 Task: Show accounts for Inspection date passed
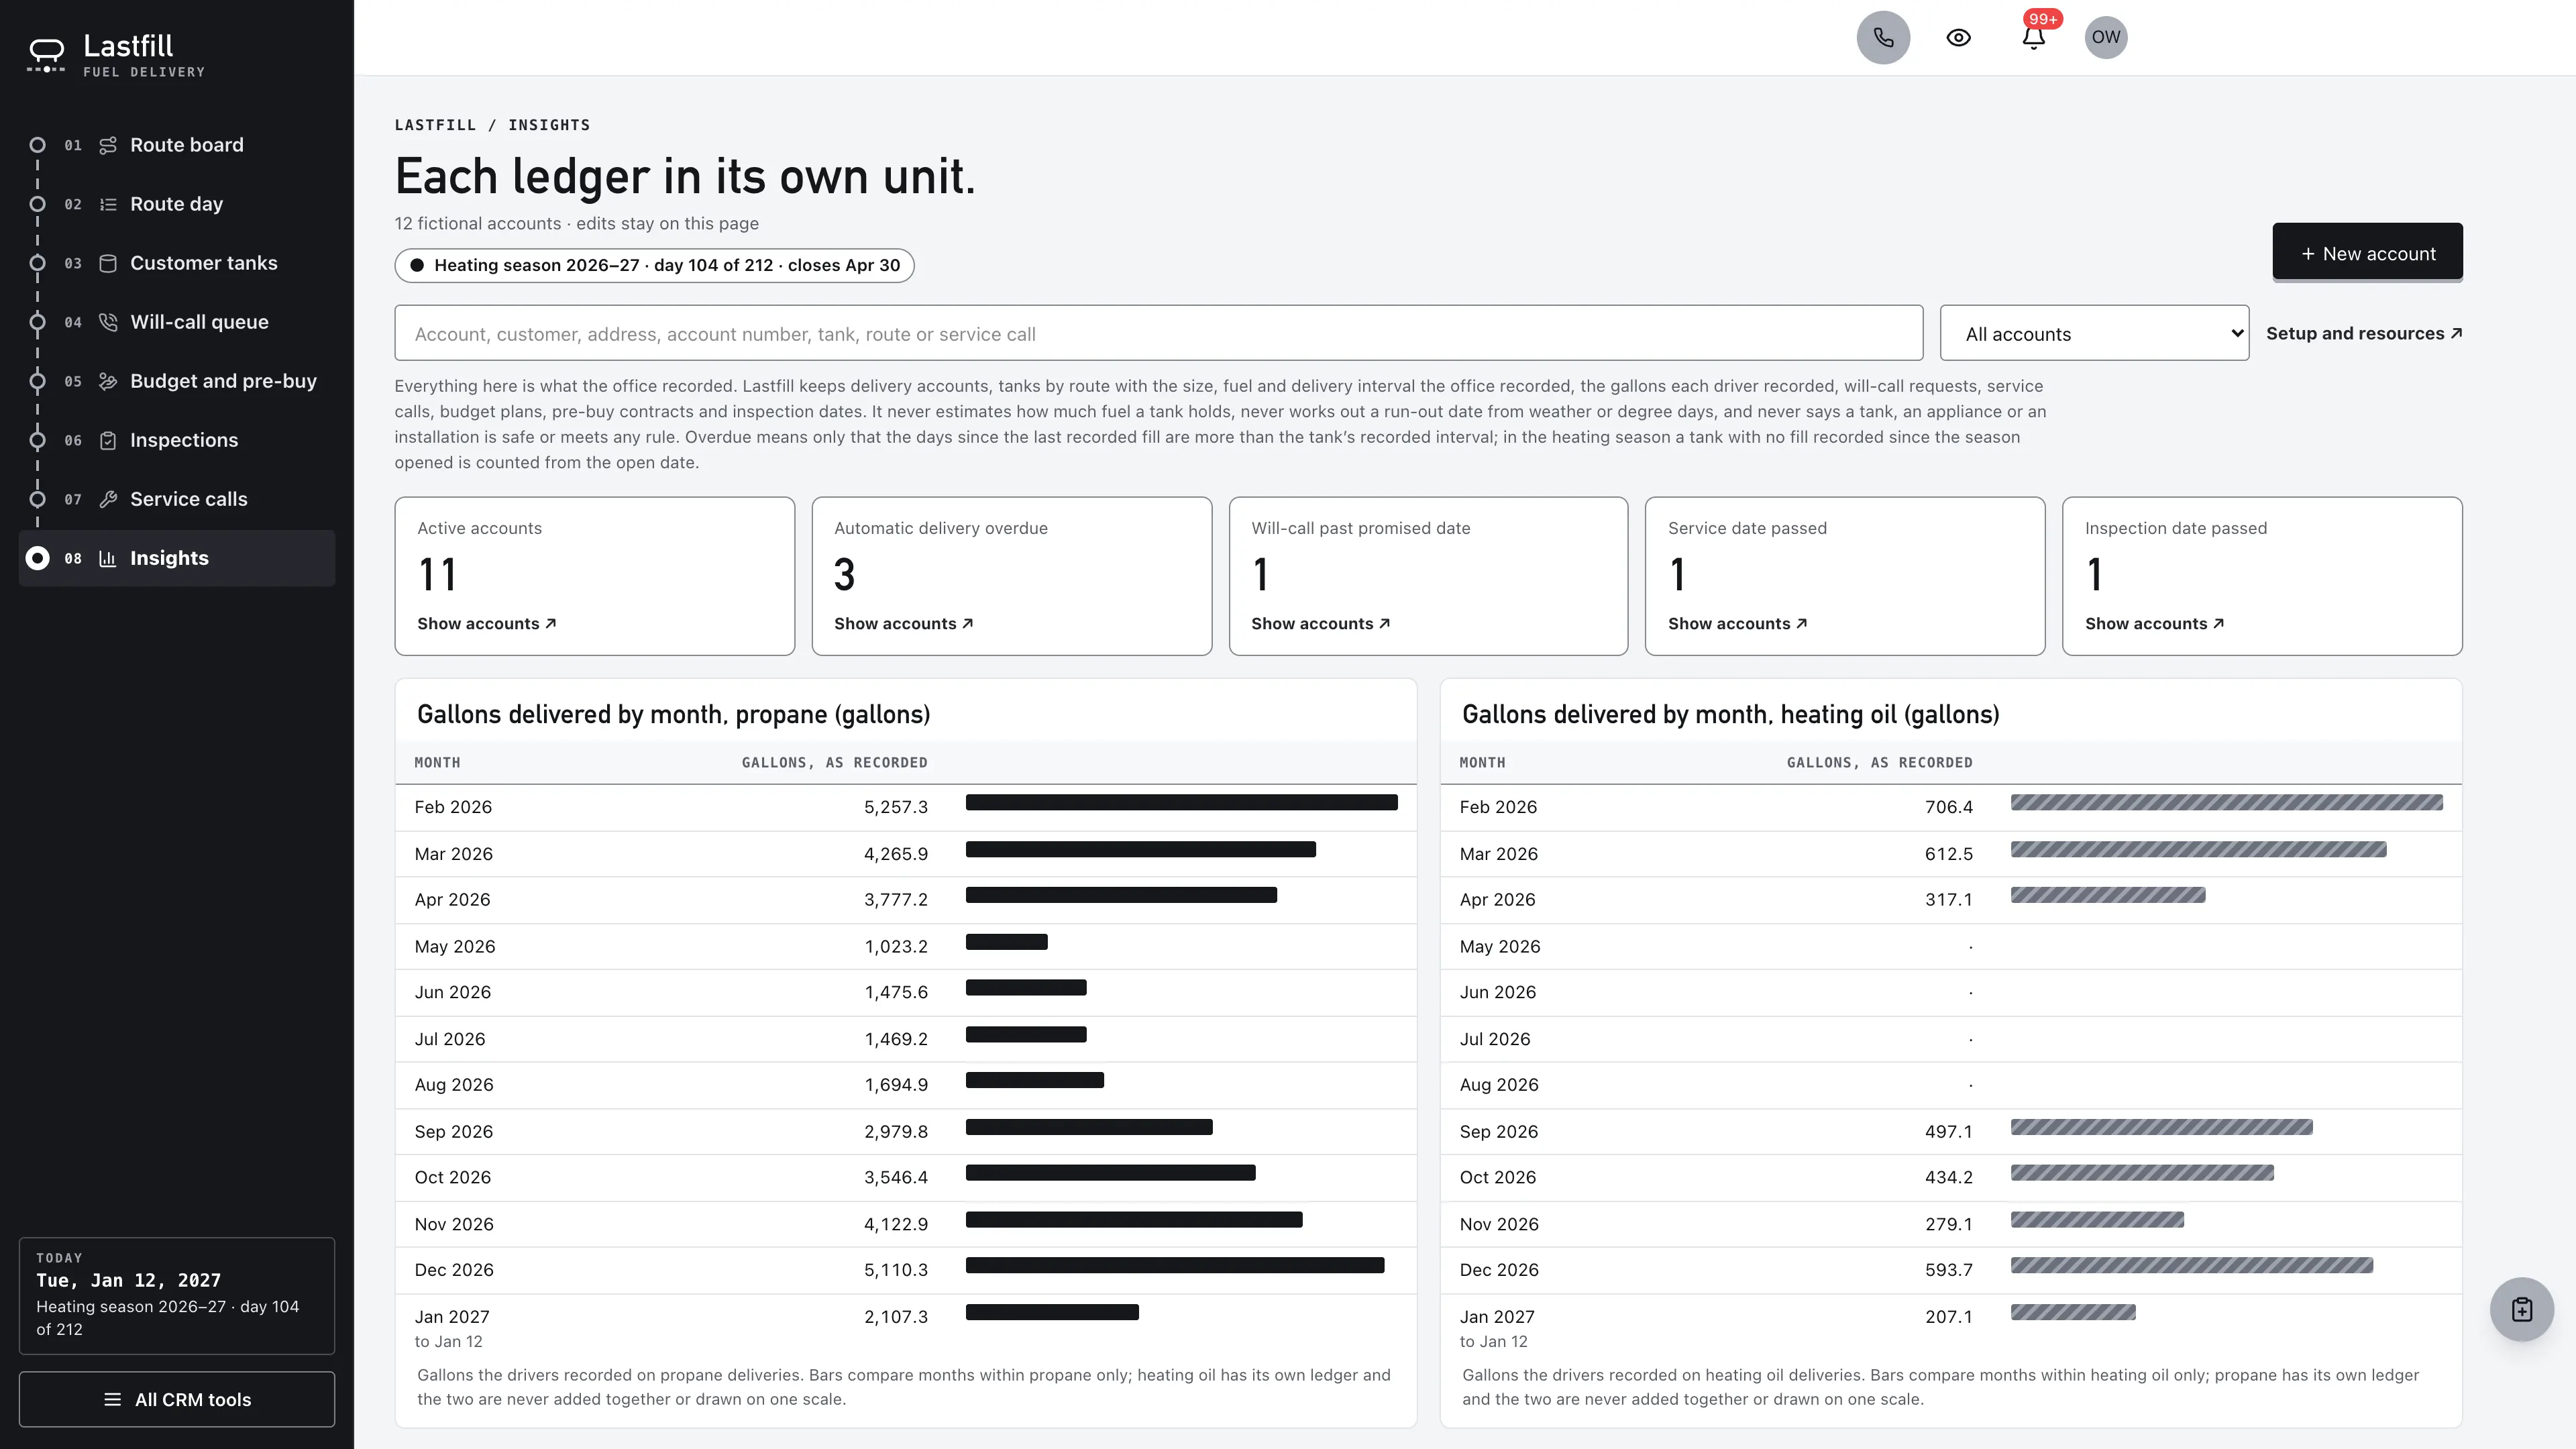click(2154, 623)
